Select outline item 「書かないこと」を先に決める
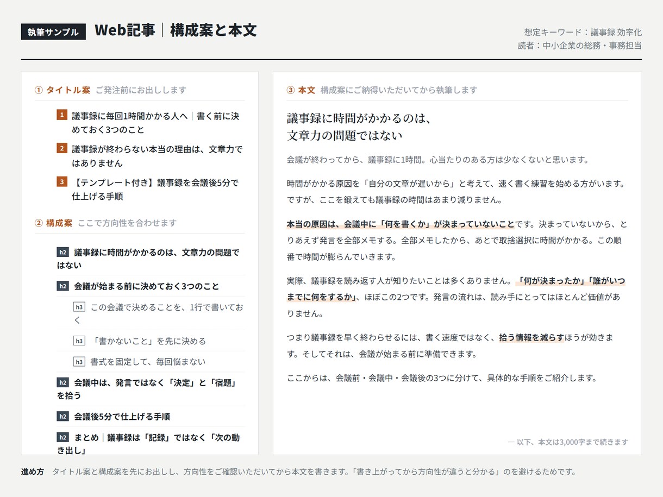This screenshot has width=663, height=497. click(x=159, y=341)
